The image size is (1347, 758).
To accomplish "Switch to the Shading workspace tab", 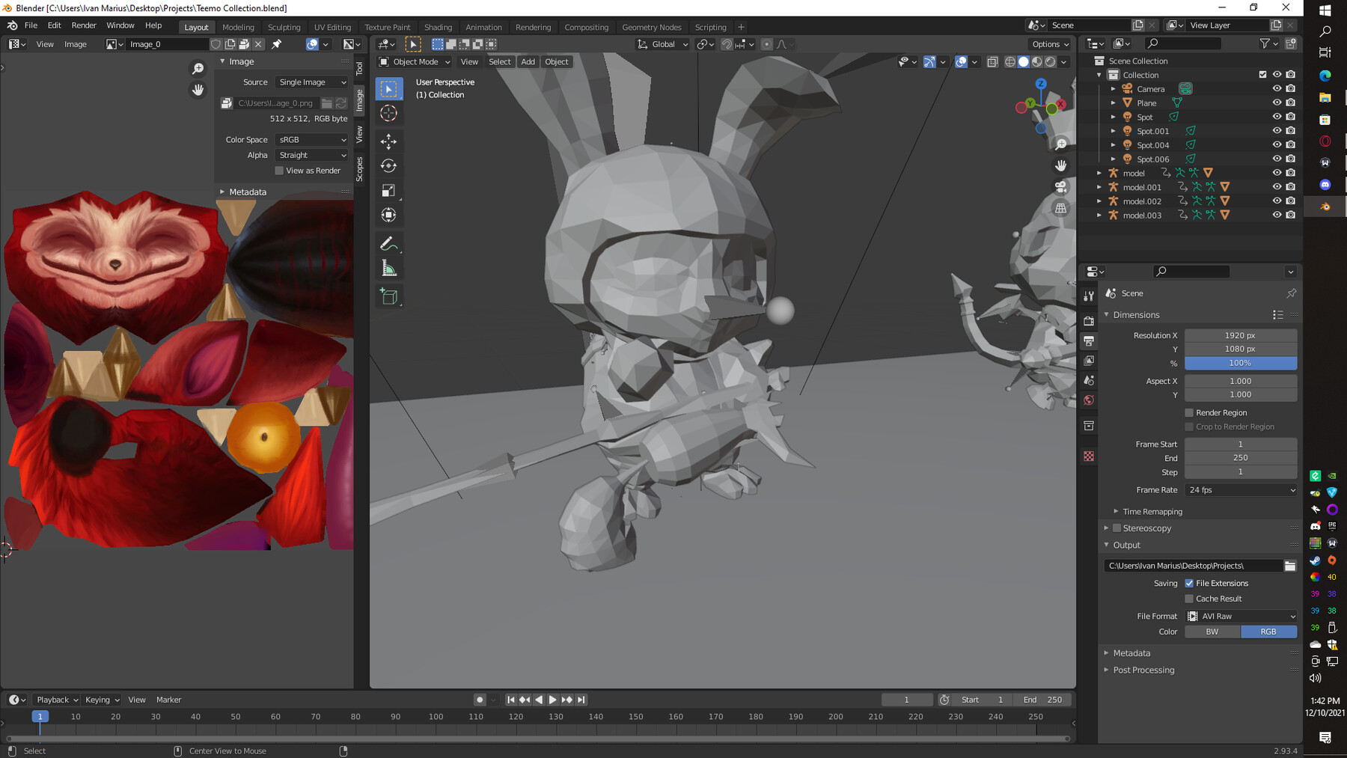I will point(438,27).
